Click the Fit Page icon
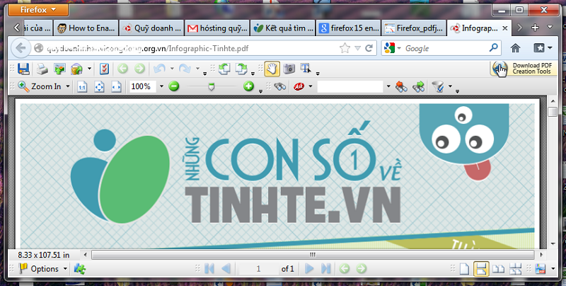 pyautogui.click(x=99, y=86)
